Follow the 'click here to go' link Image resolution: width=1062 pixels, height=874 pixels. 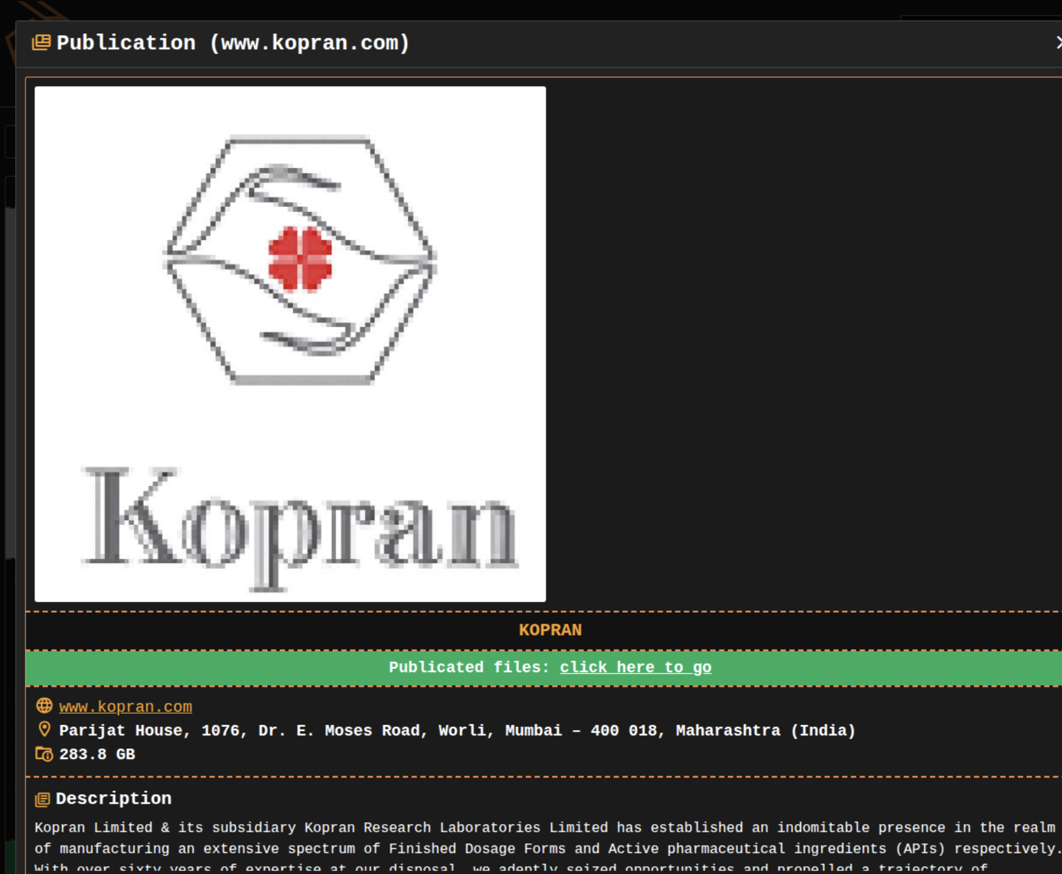636,667
